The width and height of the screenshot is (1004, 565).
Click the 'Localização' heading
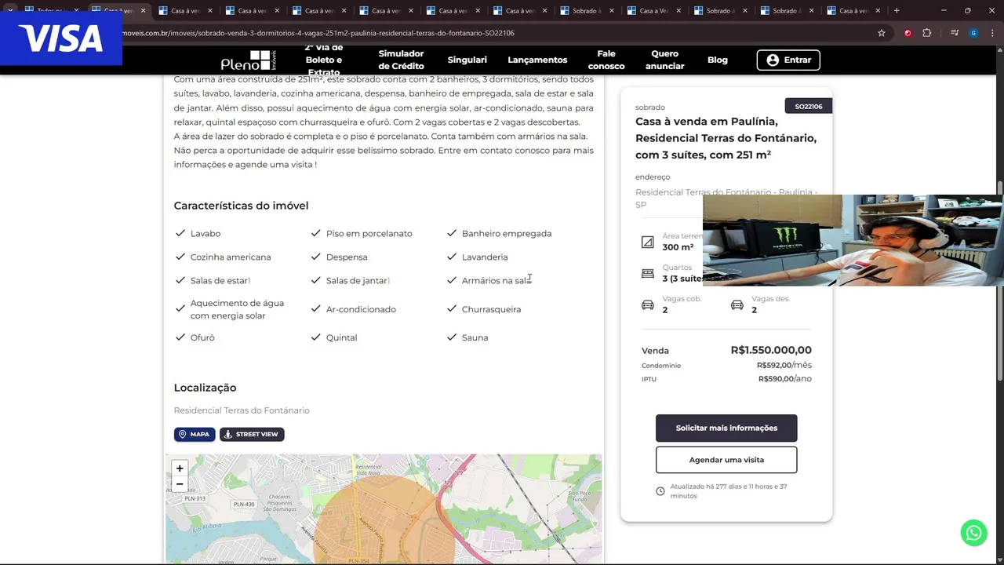(205, 388)
